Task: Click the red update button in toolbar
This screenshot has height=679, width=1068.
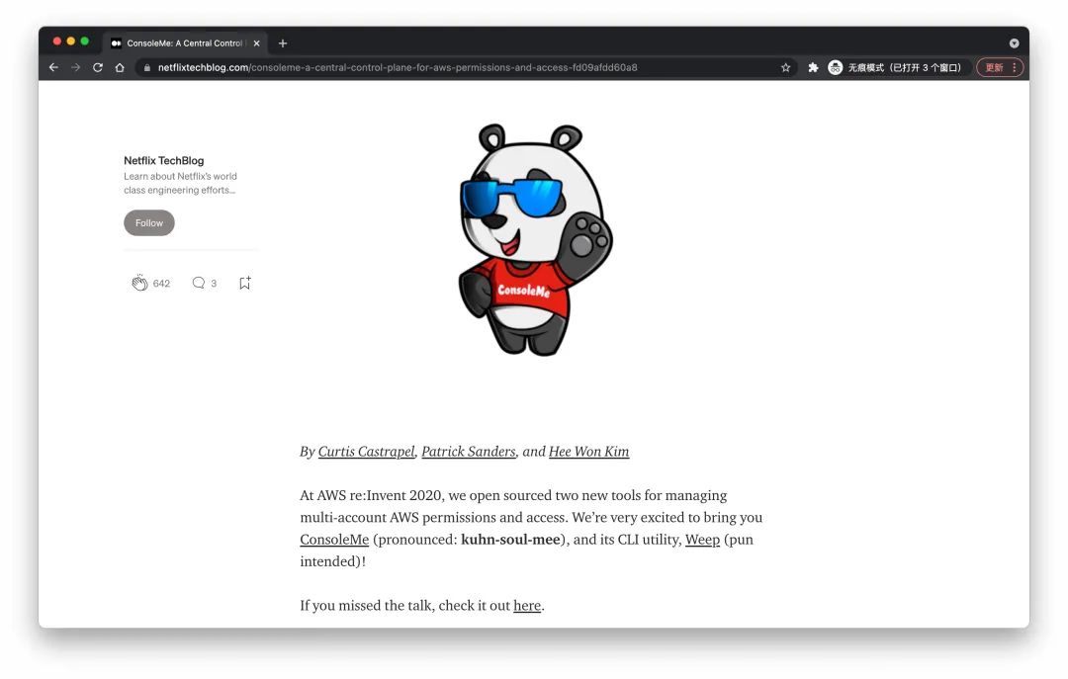Action: [1000, 67]
